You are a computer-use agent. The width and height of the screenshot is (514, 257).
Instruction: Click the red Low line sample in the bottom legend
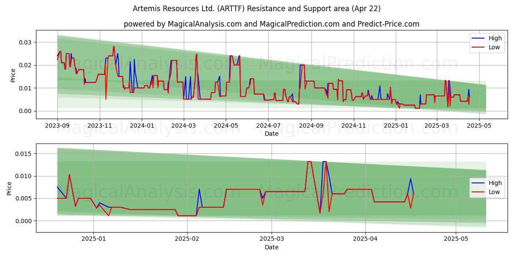tap(478, 192)
